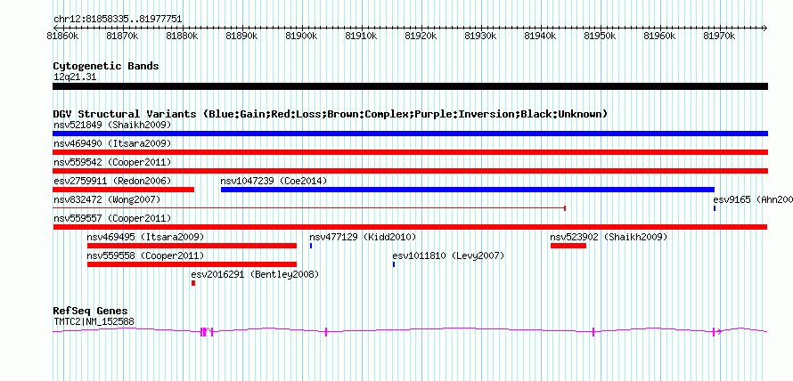793x381 pixels.
Task: Open the nsv559557 (Cooper2011) label
Action: pos(112,218)
